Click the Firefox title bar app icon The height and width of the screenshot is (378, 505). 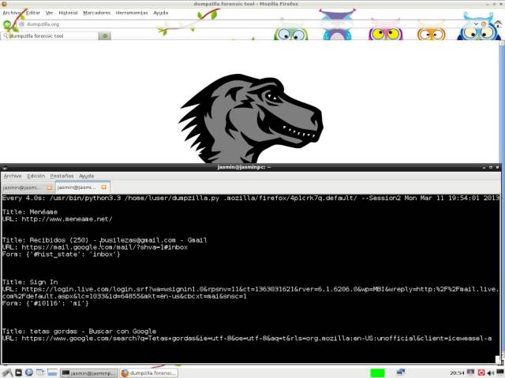[x=4, y=4]
